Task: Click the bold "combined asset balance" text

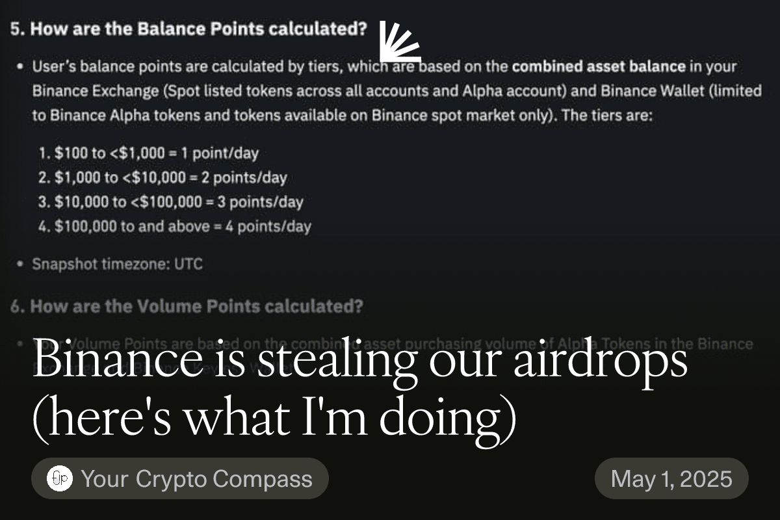Action: coord(599,66)
